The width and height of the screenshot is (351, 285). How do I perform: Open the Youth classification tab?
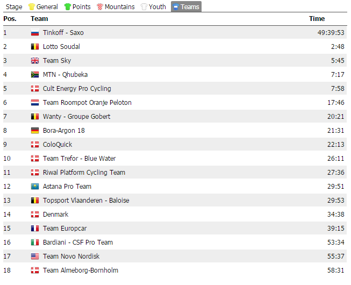[x=153, y=6]
